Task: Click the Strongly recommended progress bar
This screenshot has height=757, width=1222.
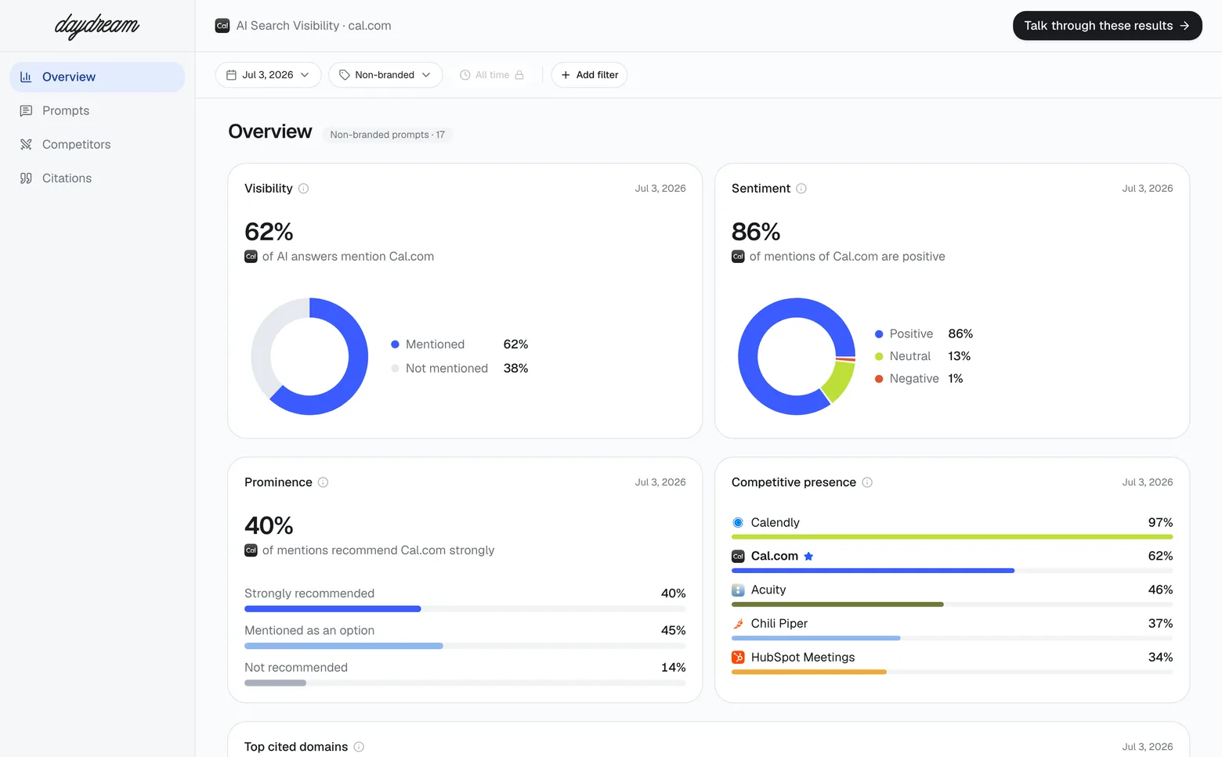Action: [465, 609]
